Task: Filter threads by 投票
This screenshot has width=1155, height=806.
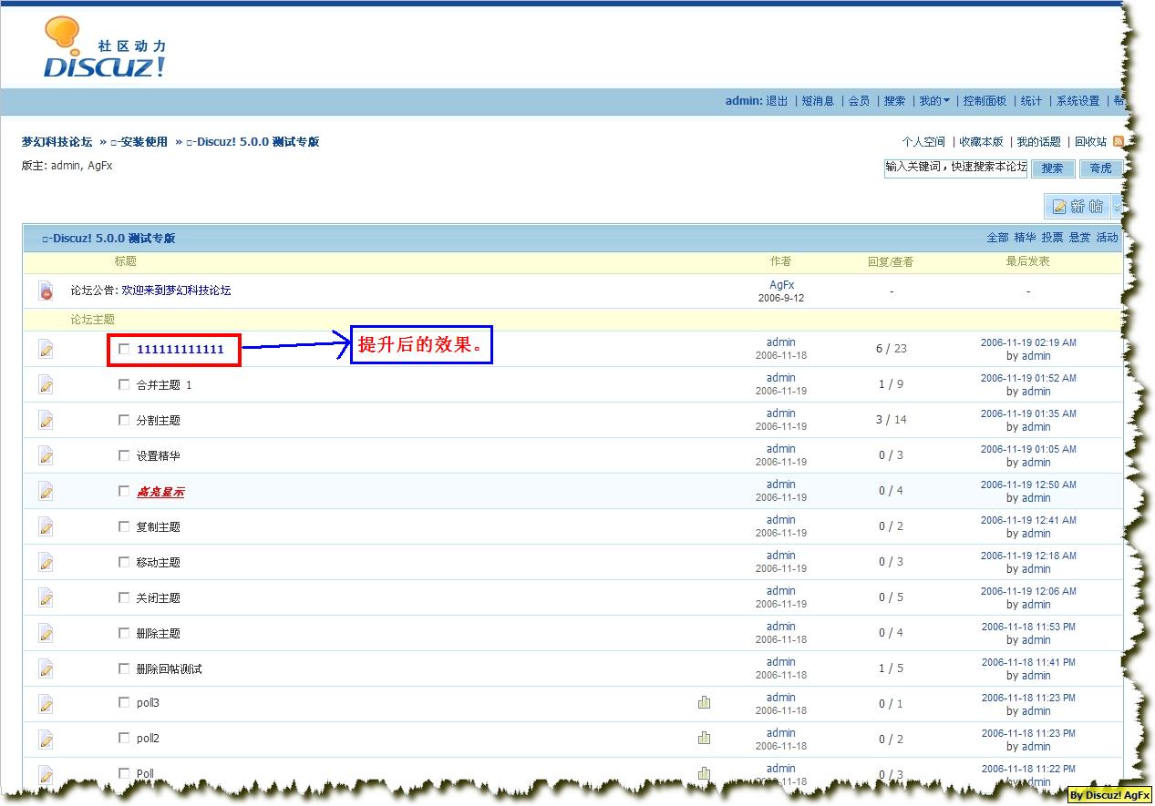Action: pos(1052,238)
